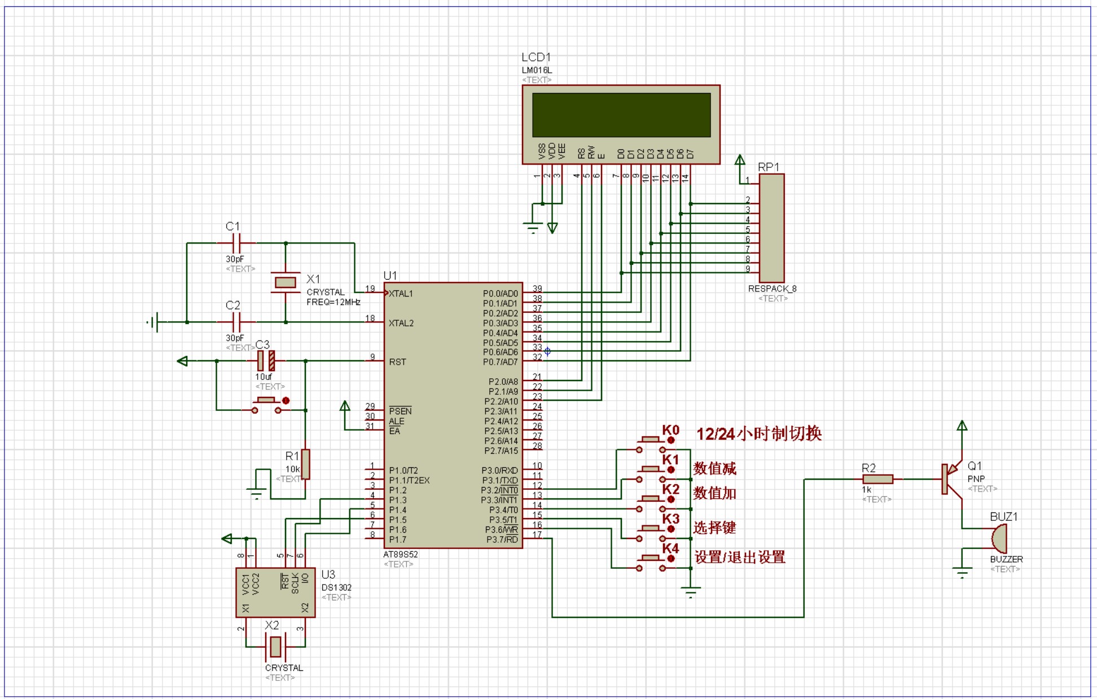This screenshot has height=699, width=1097.
Task: Click the 'DS1302' part name text
Action: click(336, 587)
